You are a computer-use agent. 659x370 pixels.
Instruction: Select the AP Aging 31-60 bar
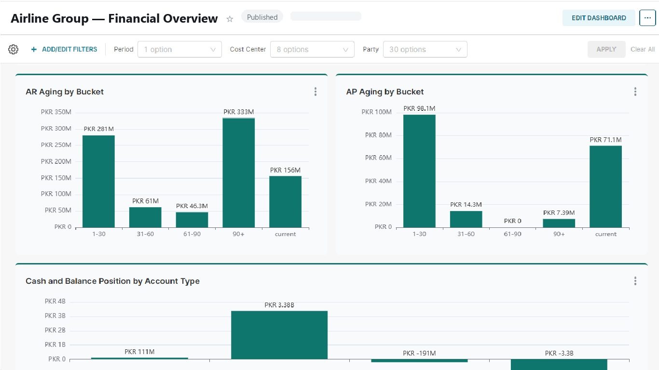466,219
